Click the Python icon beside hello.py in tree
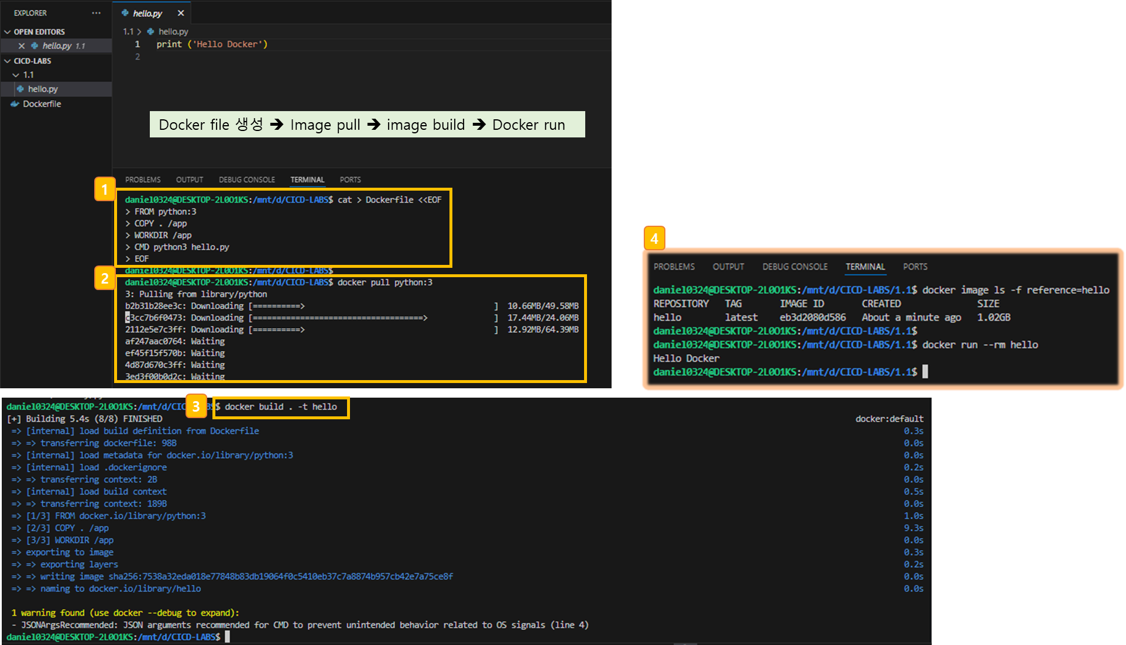This screenshot has height=645, width=1126. pyautogui.click(x=21, y=89)
